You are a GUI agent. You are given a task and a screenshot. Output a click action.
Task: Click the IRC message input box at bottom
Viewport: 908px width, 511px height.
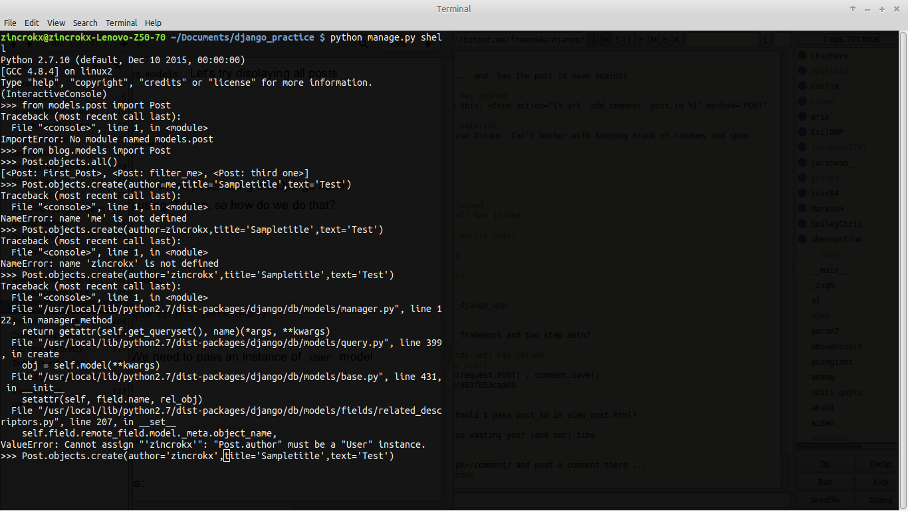(x=622, y=500)
